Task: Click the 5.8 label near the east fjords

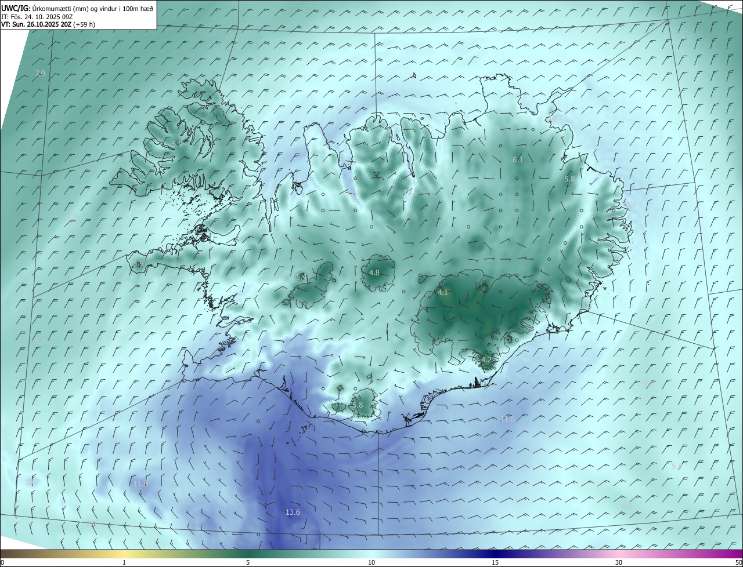Action: coord(569,179)
